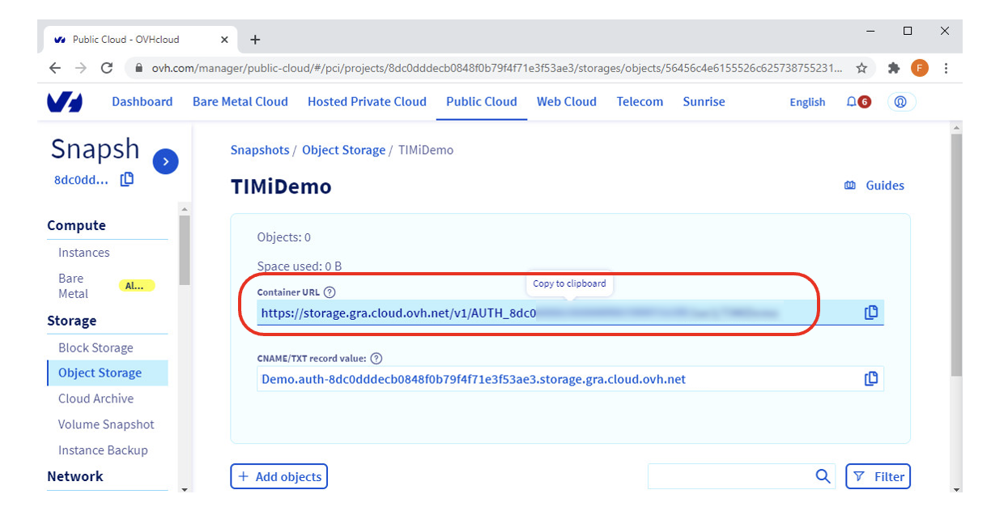Expand the project sidebar arrow button

pyautogui.click(x=165, y=161)
